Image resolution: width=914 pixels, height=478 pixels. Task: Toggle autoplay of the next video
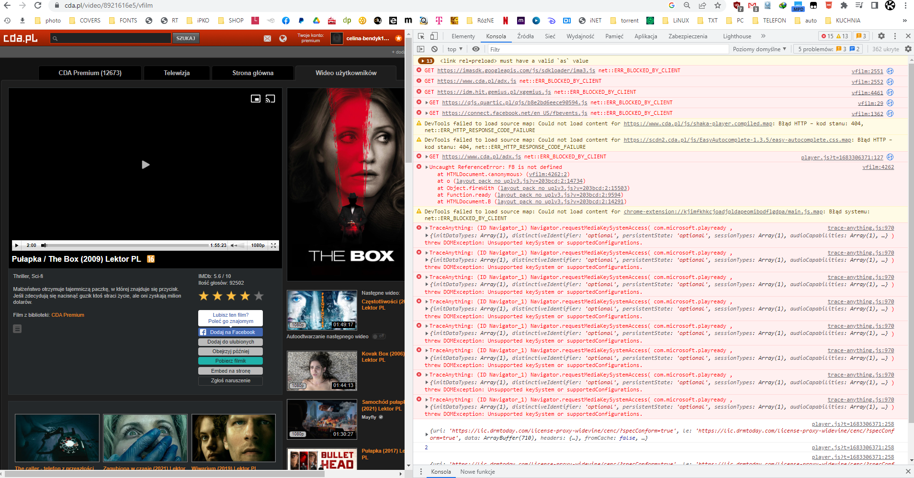point(379,336)
